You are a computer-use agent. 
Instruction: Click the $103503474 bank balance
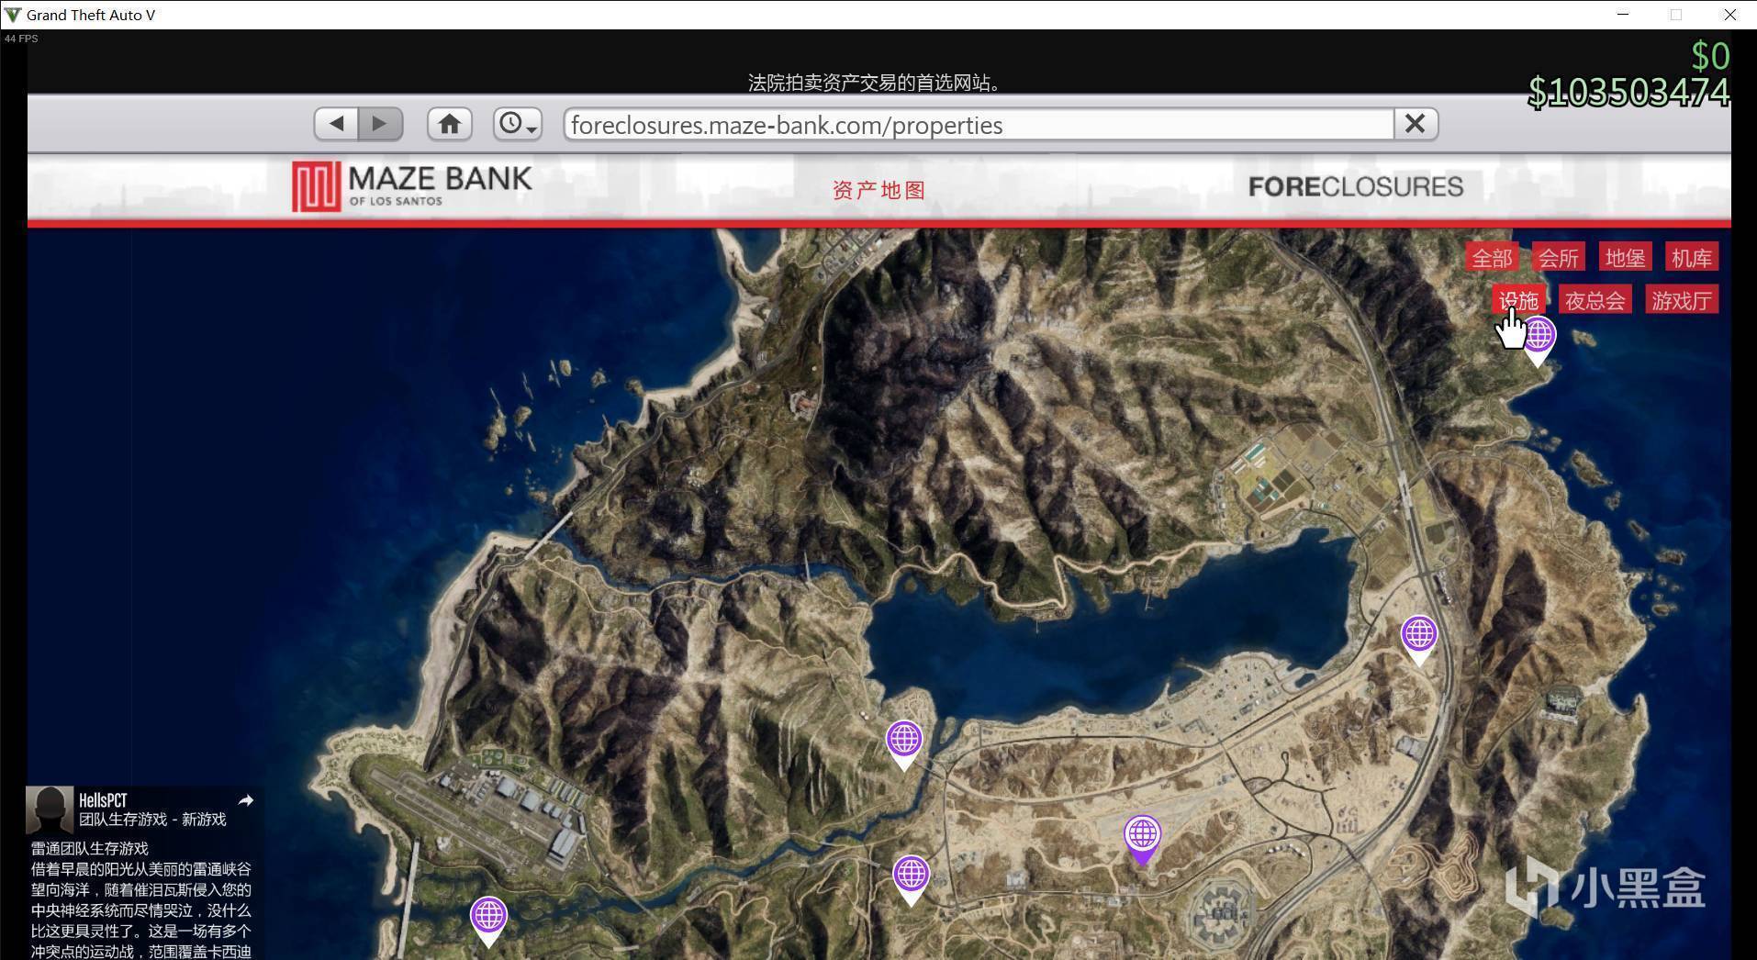point(1628,93)
